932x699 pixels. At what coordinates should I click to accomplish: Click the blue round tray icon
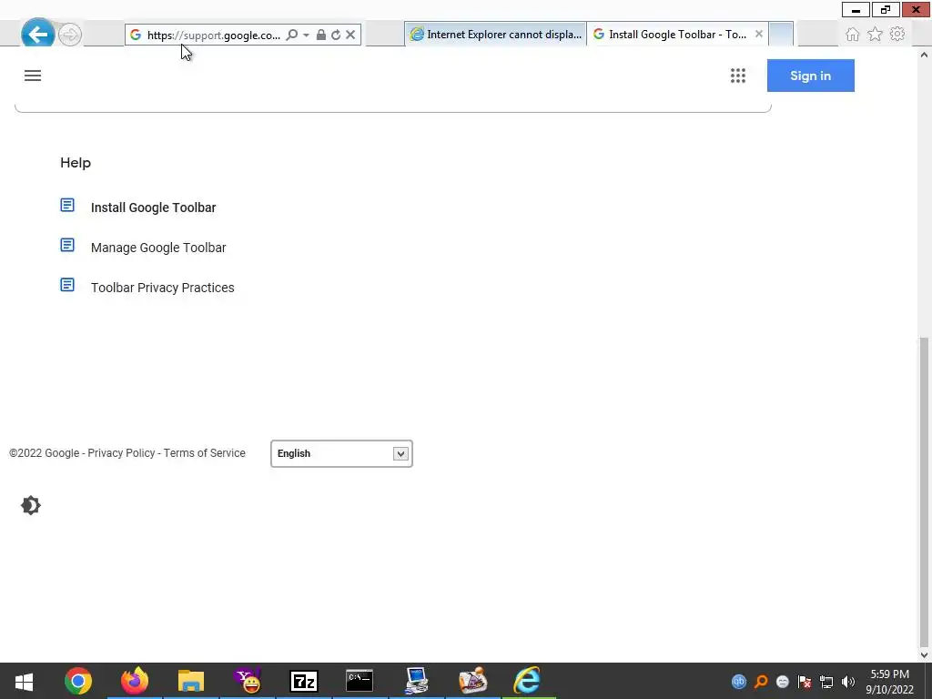[739, 682]
